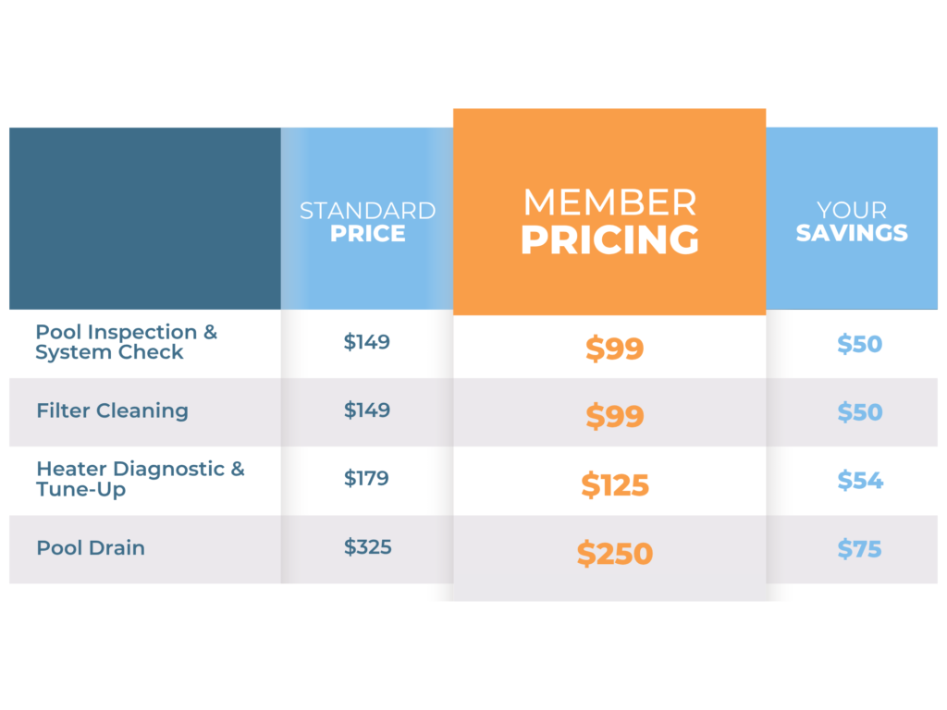Image resolution: width=947 pixels, height=710 pixels.
Task: Click the $149 standard price for Filter Cleaning
Action: (367, 410)
